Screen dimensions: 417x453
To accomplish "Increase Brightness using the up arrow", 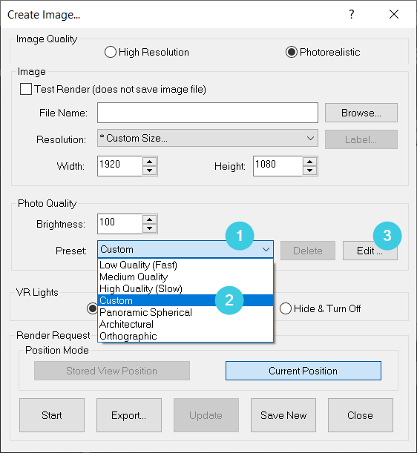I will (x=149, y=219).
